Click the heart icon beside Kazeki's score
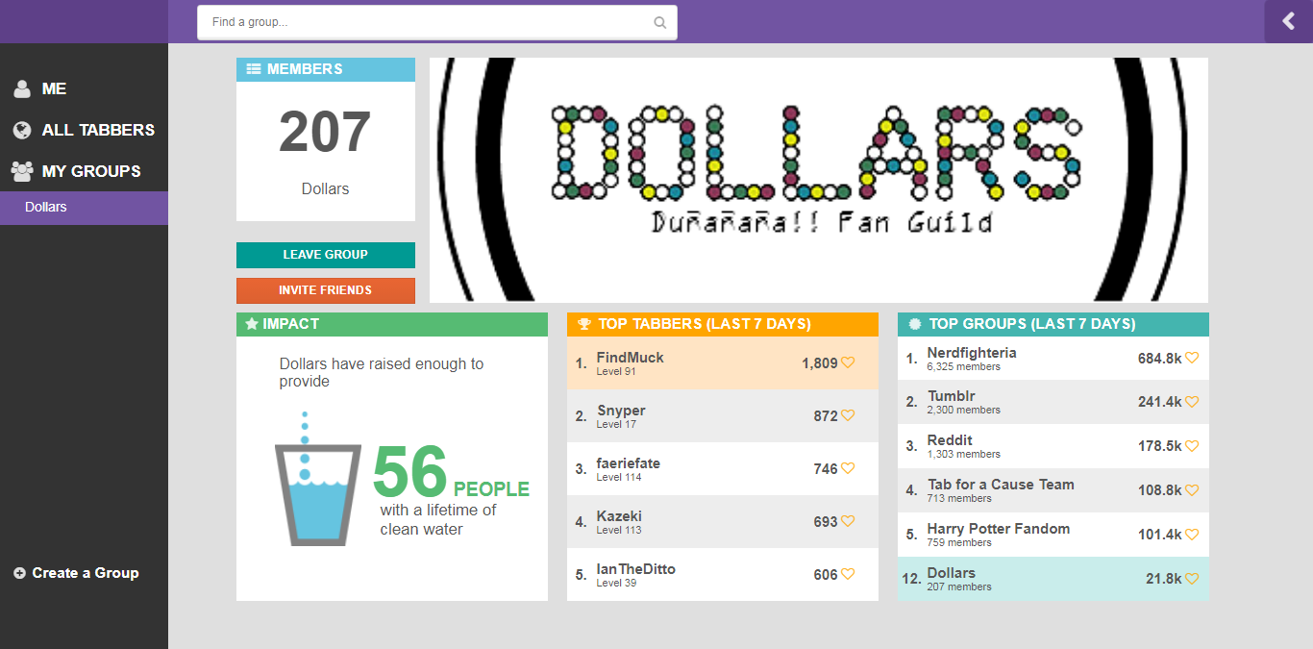1313x649 pixels. click(848, 522)
